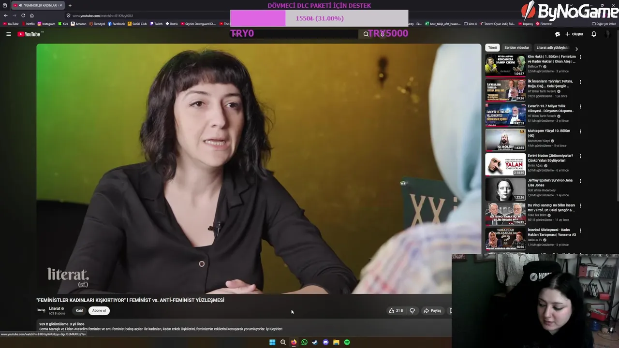This screenshot has width=619, height=348.
Task: Open more options for Muhteşem Yüzyıl video
Action: coord(580,131)
